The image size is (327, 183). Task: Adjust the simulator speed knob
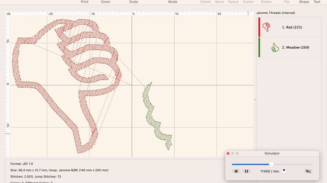[x=284, y=171]
